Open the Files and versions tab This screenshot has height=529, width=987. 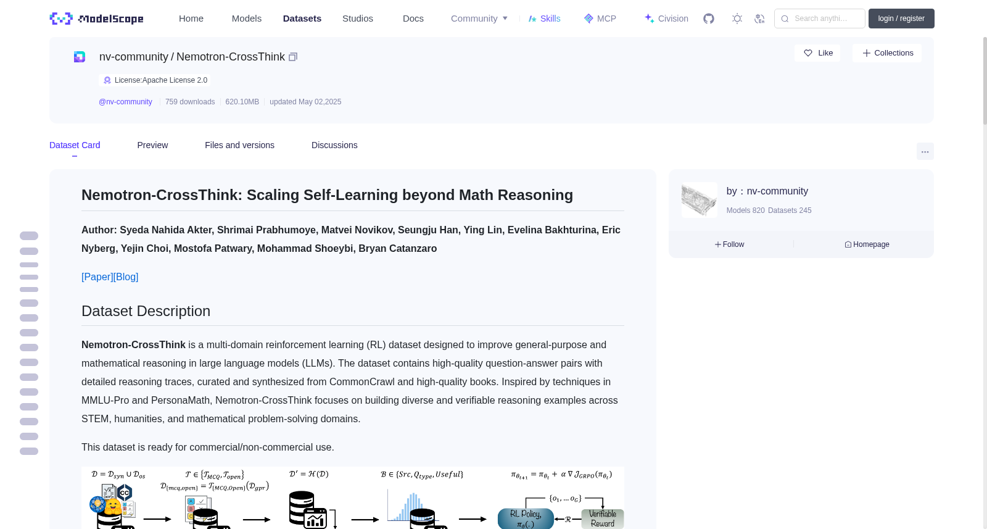click(x=239, y=145)
